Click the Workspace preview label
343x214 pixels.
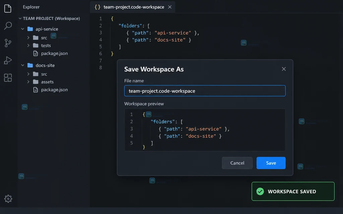tap(144, 104)
